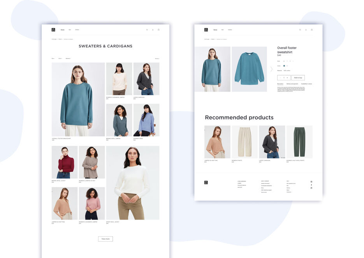Open recommended Jumper 3D Knitting product image
Image resolution: width=364 pixels, height=258 pixels.
coord(217,142)
